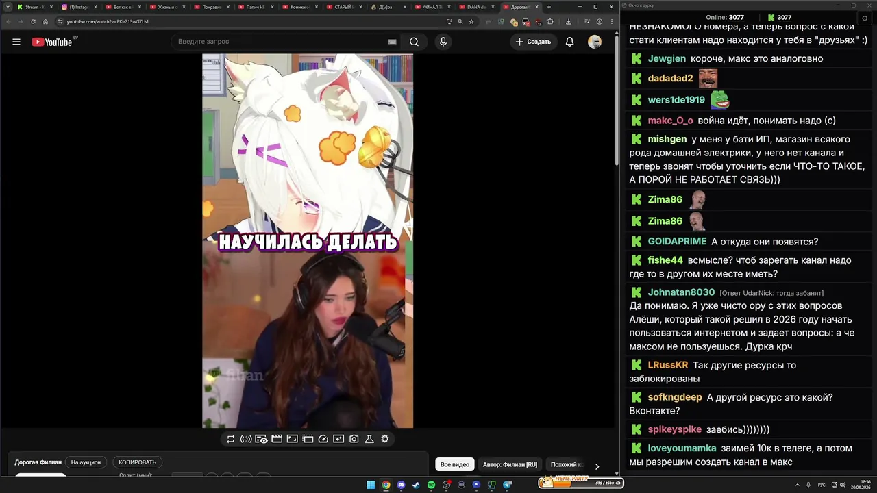Open YouTube notifications bell
Viewport: 877px width, 493px height.
click(x=569, y=42)
